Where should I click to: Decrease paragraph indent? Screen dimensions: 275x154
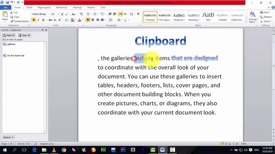coord(110,14)
